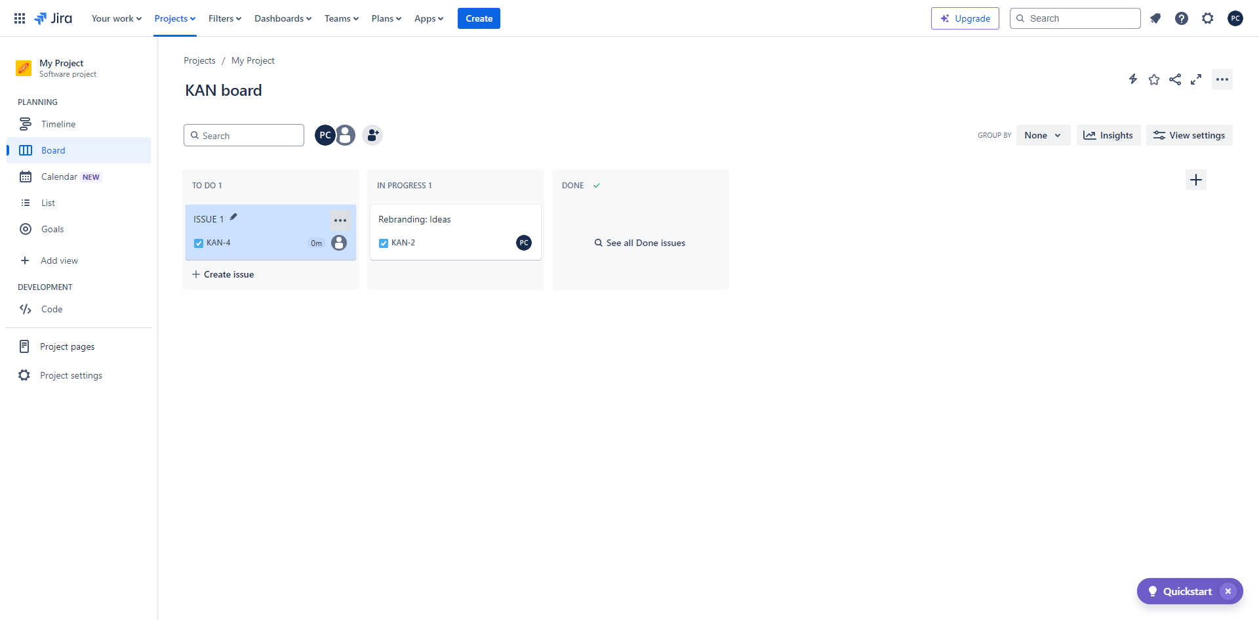Filter board by PC avatar
This screenshot has height=620, width=1259.
tap(325, 135)
